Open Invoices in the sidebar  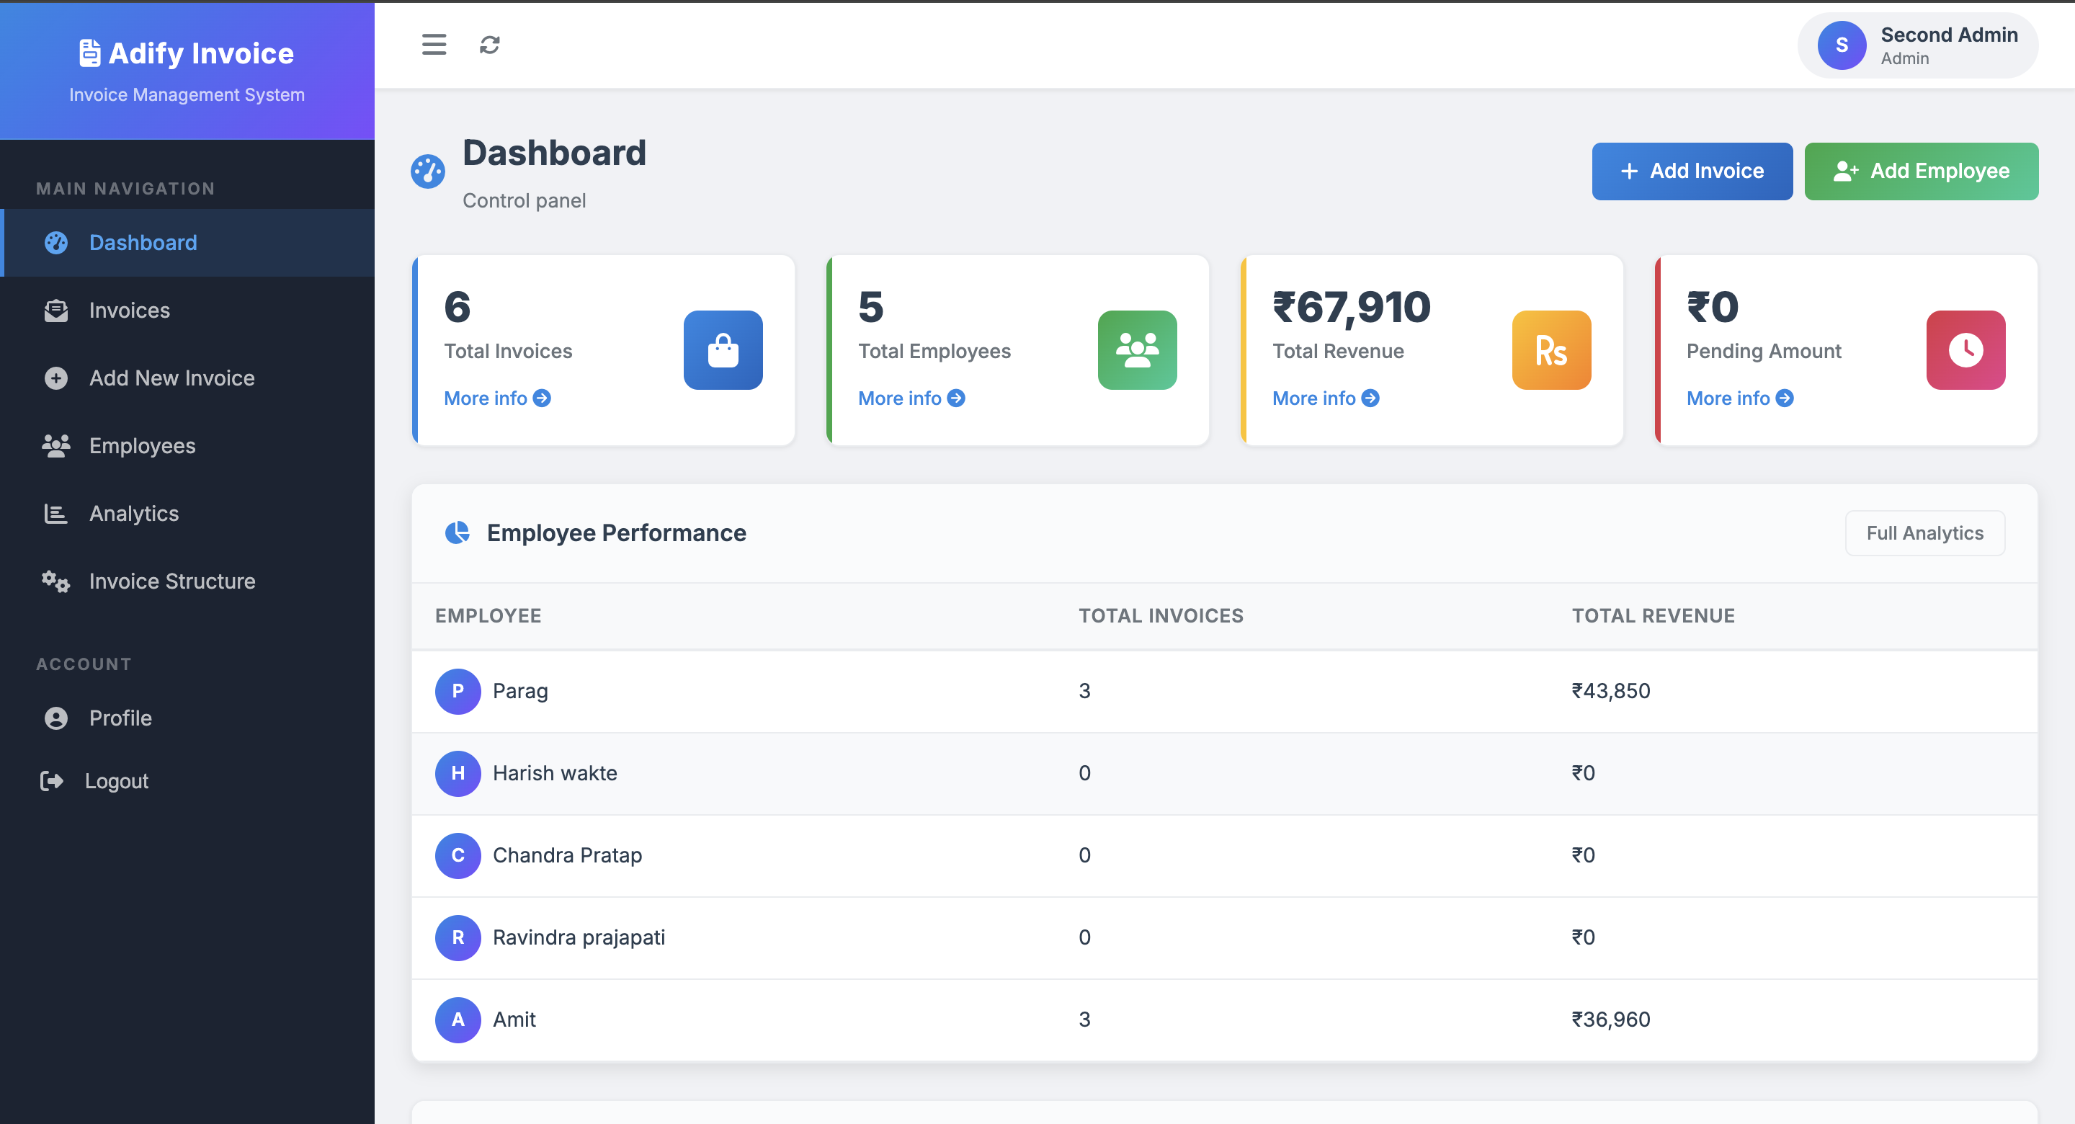pos(130,311)
